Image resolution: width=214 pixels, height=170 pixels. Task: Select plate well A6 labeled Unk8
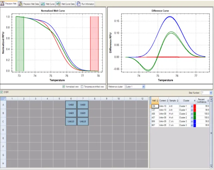click(x=71, y=105)
